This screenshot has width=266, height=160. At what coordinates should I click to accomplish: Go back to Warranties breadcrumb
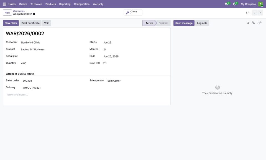19,11
